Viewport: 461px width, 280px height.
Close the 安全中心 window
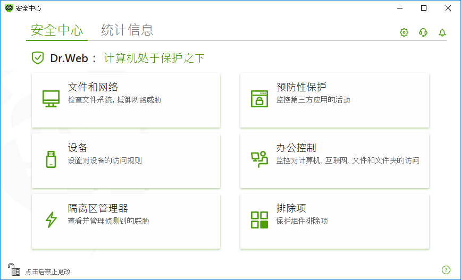(x=448, y=8)
